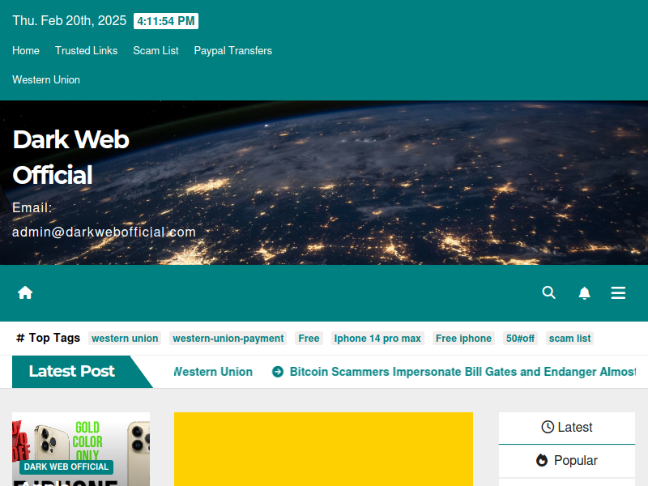Open the Scam List menu item

pos(156,51)
